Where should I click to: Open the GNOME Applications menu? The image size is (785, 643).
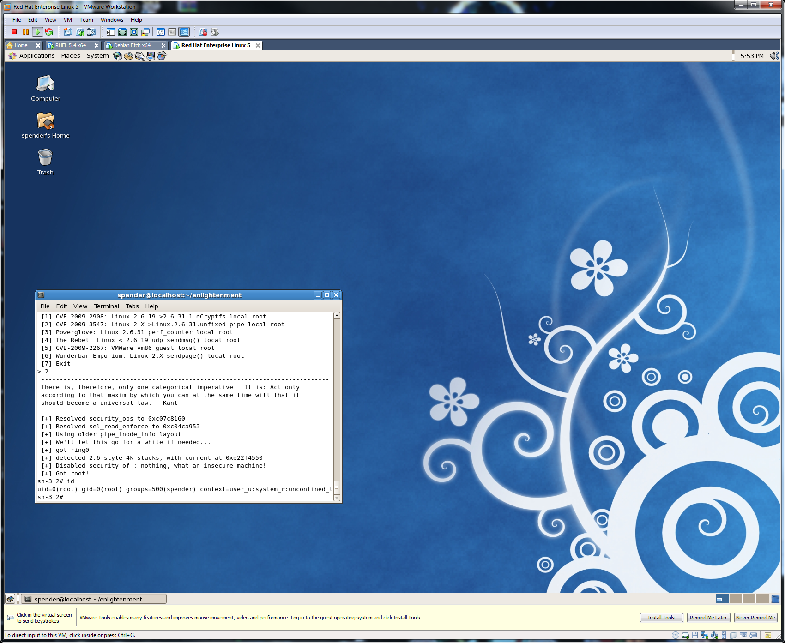[32, 56]
